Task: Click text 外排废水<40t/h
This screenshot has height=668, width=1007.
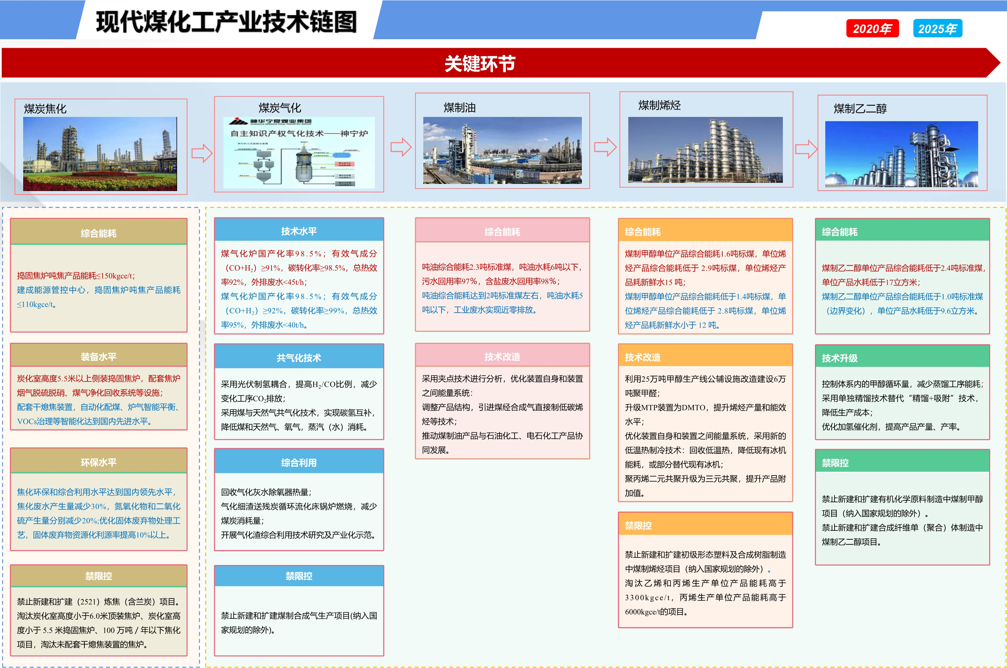Action: [278, 325]
